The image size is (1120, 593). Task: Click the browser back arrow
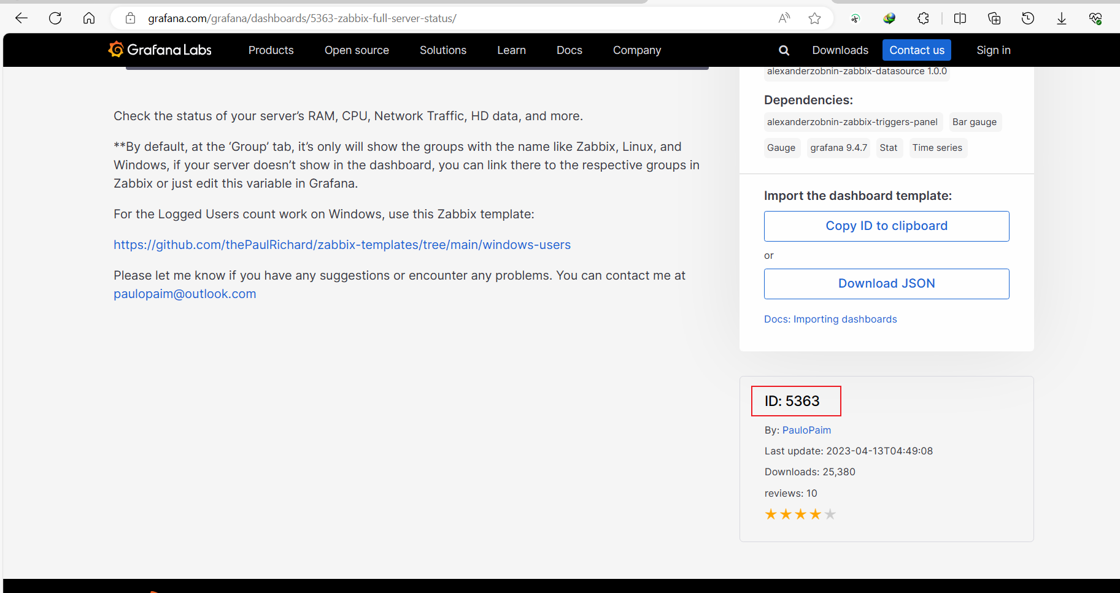click(21, 18)
